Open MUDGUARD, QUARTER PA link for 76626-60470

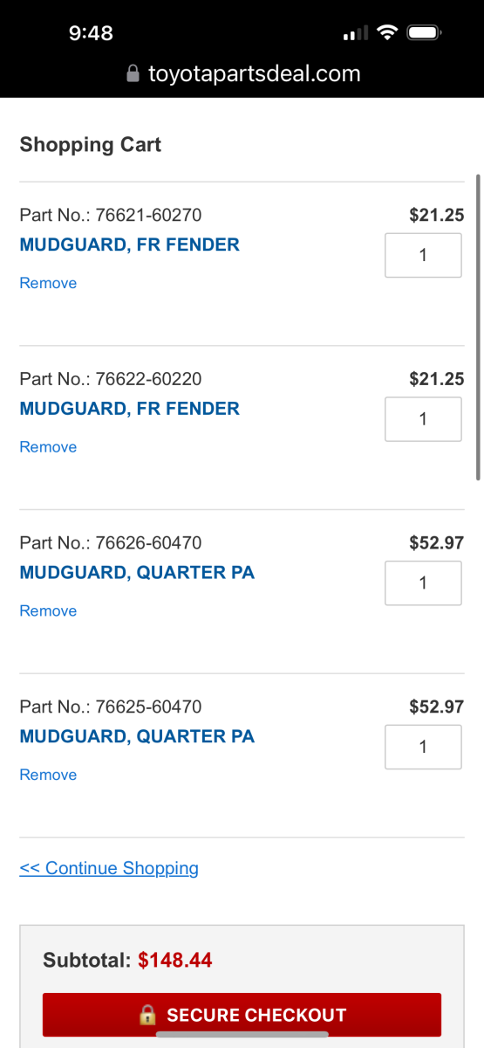(x=137, y=573)
